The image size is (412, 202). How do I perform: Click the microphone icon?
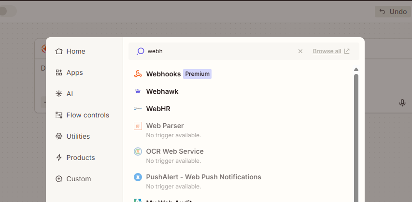402,102
